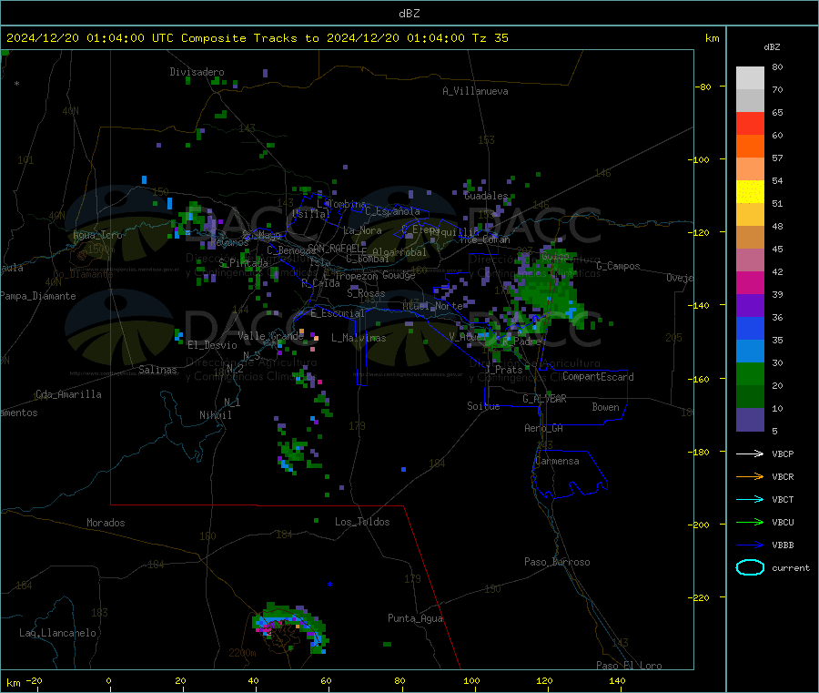Click the Salinas map label
This screenshot has height=693, width=819.
coord(157,370)
